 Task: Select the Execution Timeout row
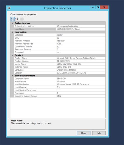(x=60, y=50)
